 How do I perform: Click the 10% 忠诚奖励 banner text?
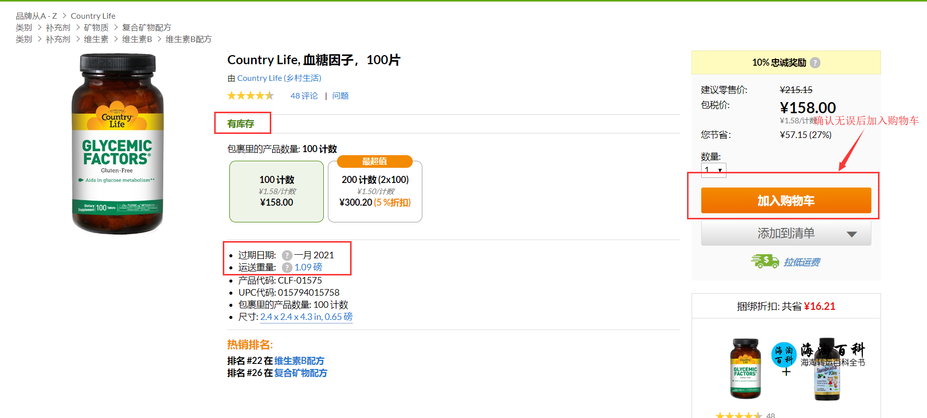pyautogui.click(x=779, y=63)
